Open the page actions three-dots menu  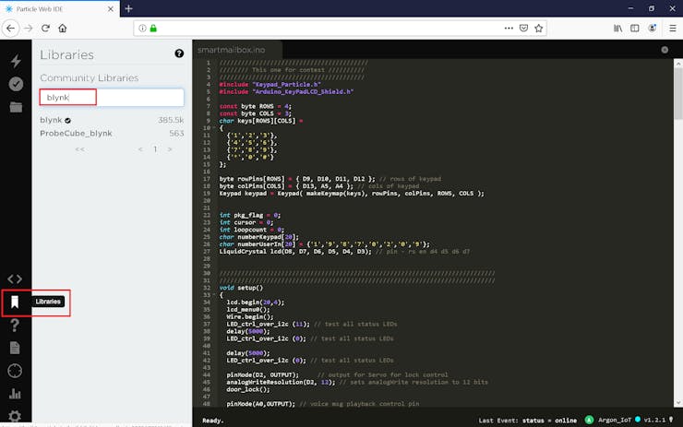click(x=509, y=29)
